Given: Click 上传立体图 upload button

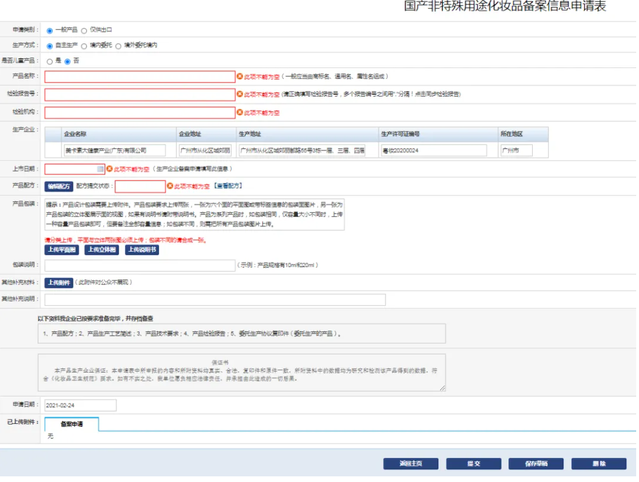Looking at the screenshot, I should [102, 250].
